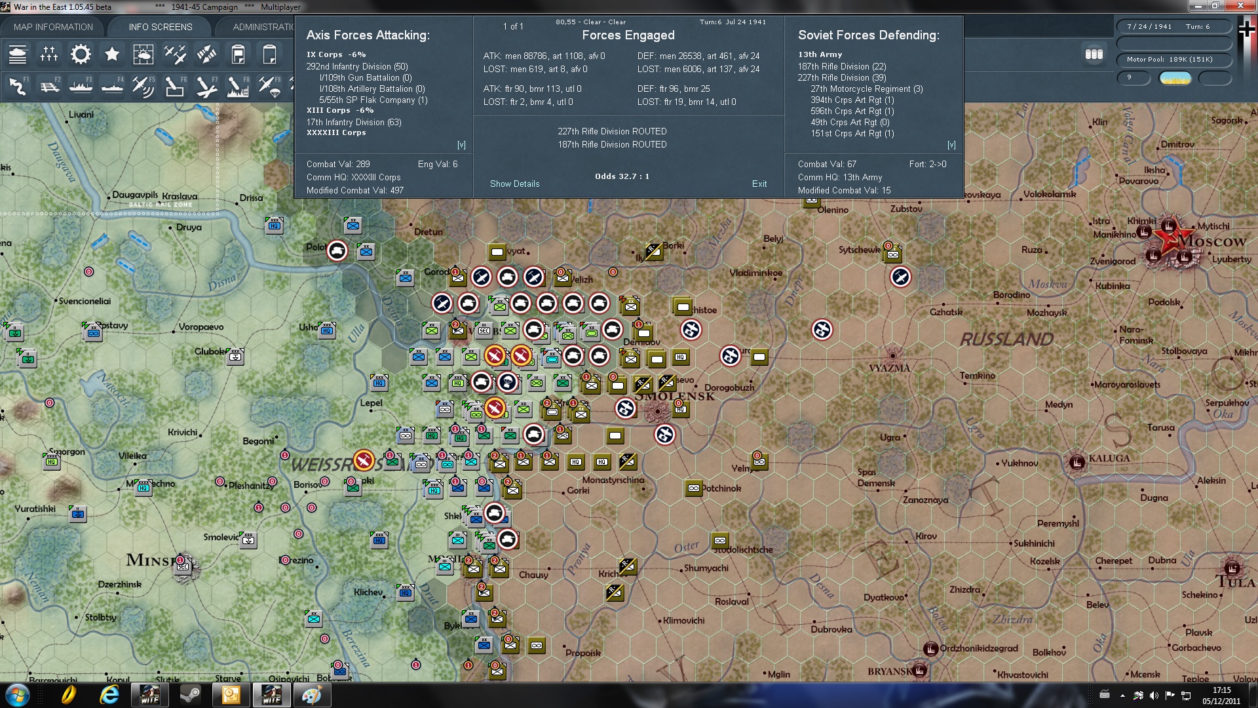Open the air doctrine planes icon

pos(175,54)
